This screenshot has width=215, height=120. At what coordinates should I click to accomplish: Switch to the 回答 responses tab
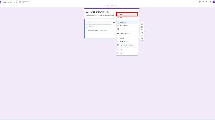(112, 6)
